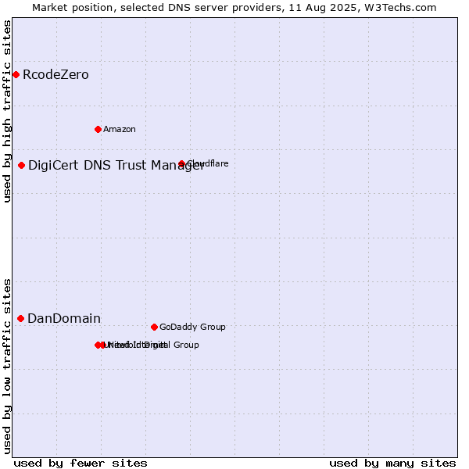Click the 'used by many sites' axis label
Image resolution: width=469 pixels, height=469 pixels.
(x=392, y=464)
